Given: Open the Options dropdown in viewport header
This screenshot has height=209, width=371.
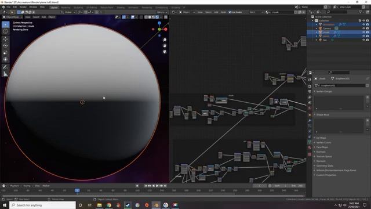Looking at the screenshot, I should 162,12.
